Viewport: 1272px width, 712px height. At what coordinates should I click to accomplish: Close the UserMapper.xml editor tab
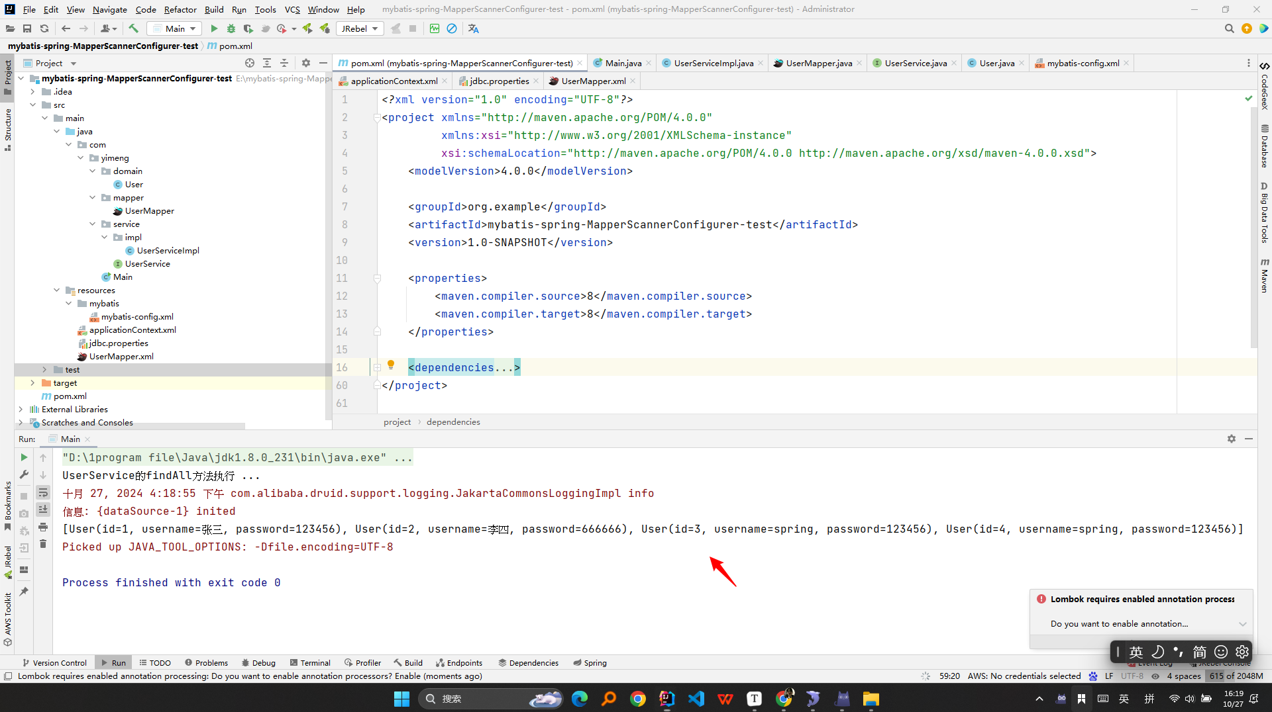pos(633,81)
